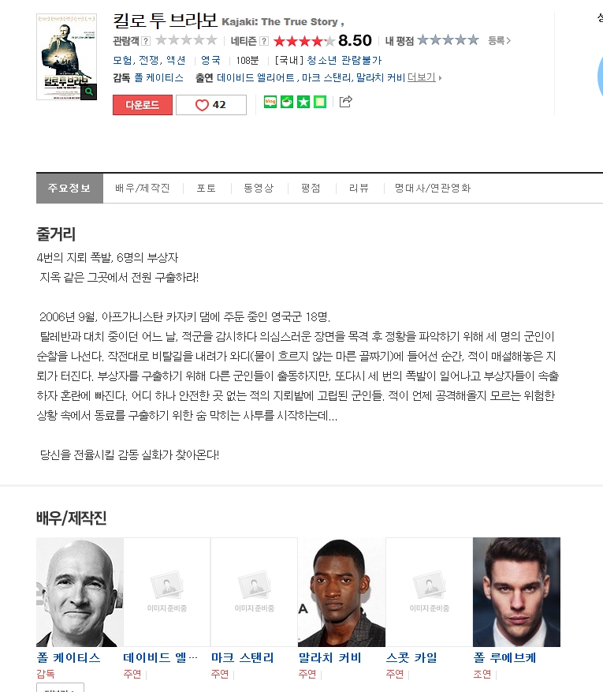Set my rating on 내 평점 stars

pyautogui.click(x=448, y=40)
